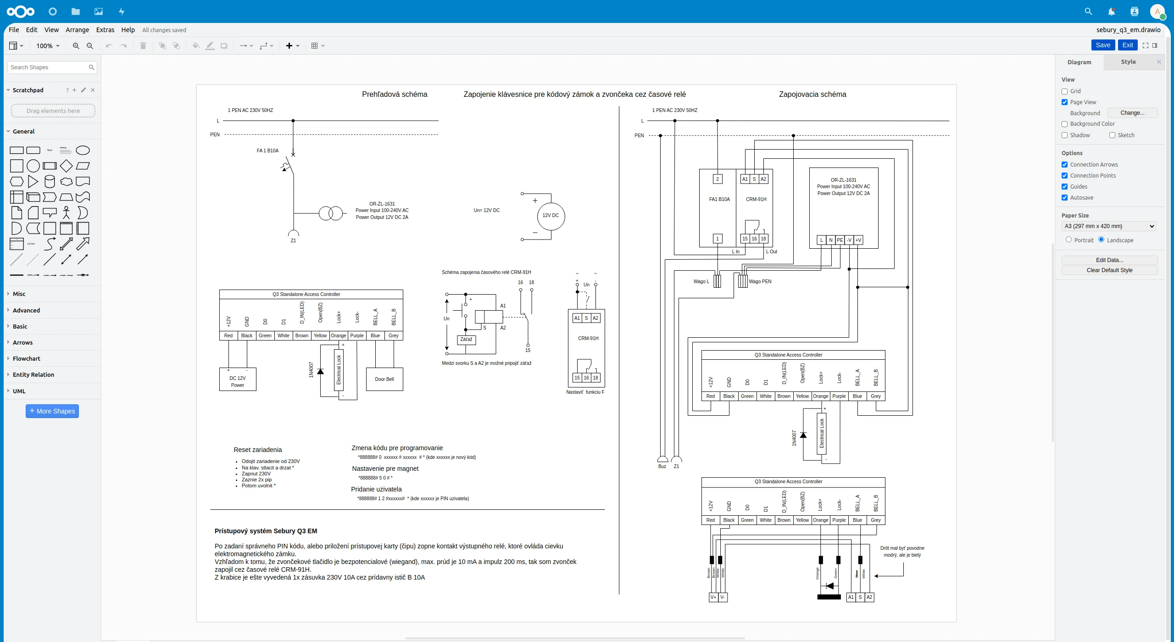Screen dimensions: 1174x642
Task: Click the user avatar in header
Action: tap(1157, 11)
